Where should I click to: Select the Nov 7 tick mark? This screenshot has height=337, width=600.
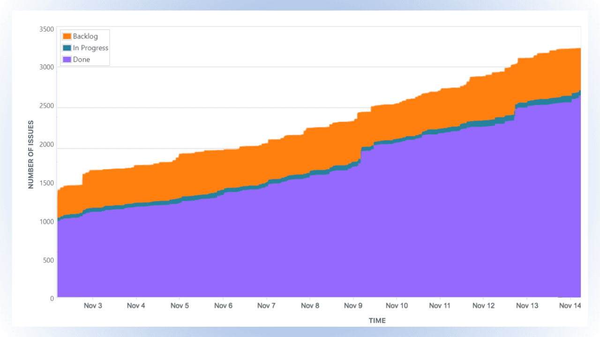point(266,300)
